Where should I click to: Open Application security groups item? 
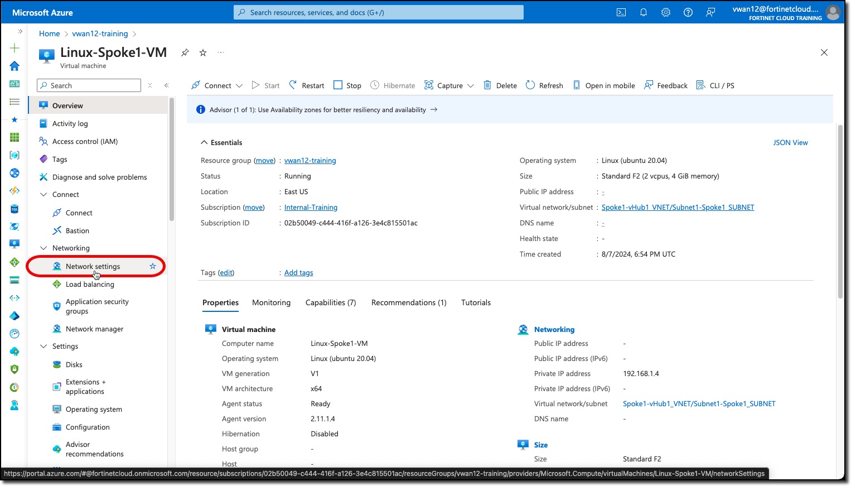[x=98, y=306]
